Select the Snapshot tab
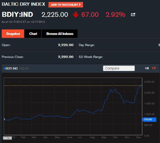The image size is (160, 143). [x=13, y=34]
